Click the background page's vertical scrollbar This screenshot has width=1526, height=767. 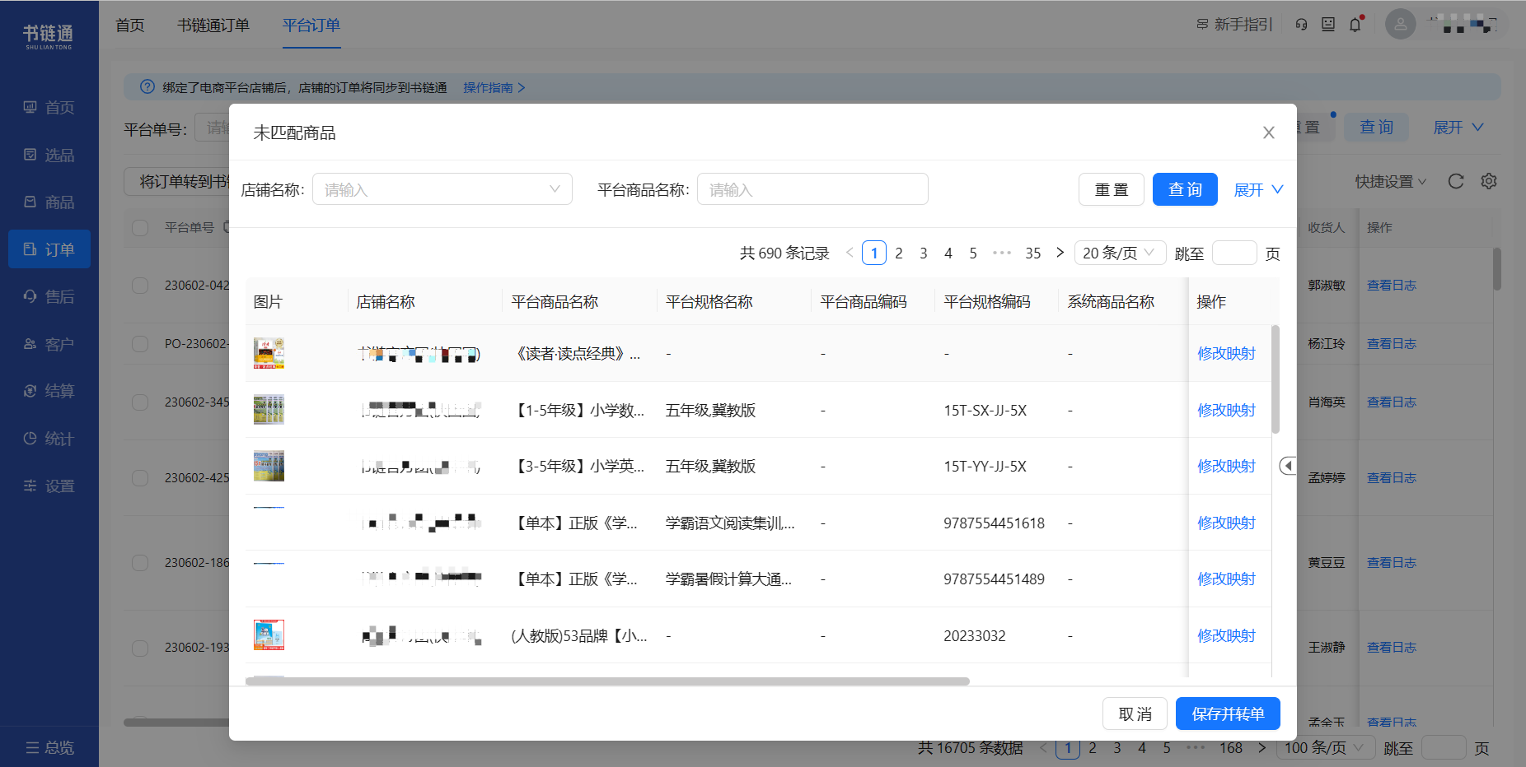tap(1496, 269)
